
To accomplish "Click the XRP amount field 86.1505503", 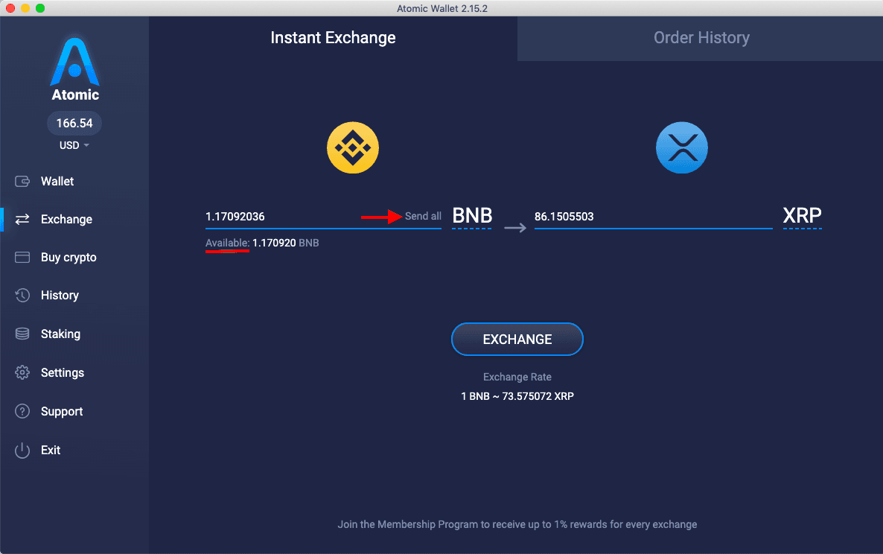I will click(653, 217).
